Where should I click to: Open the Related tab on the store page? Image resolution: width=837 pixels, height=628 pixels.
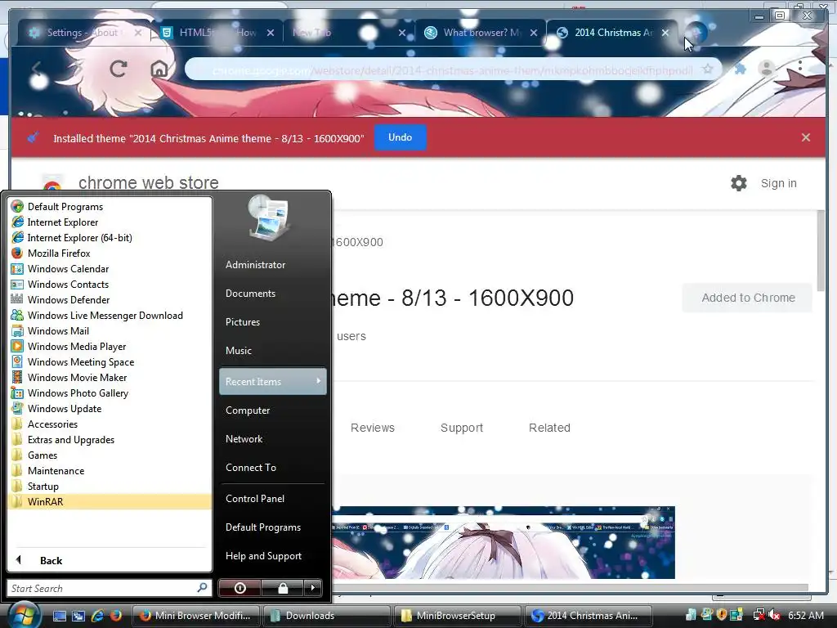pyautogui.click(x=549, y=428)
